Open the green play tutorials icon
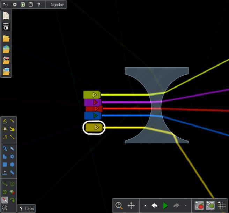The image size is (229, 213). point(23,5)
